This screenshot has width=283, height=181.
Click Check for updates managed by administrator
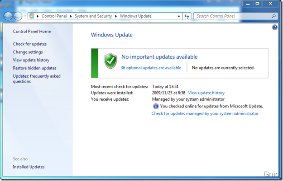click(205, 114)
